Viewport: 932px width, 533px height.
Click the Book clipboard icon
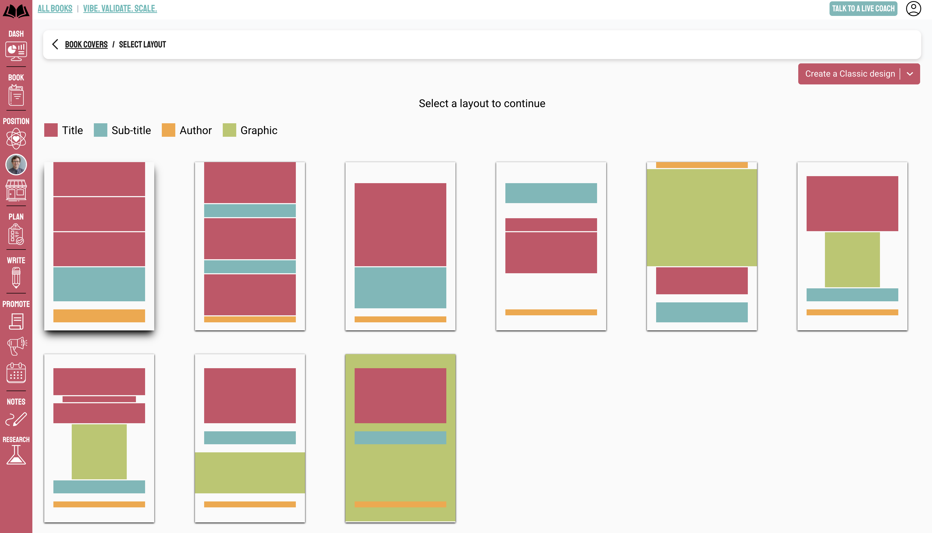pos(16,95)
